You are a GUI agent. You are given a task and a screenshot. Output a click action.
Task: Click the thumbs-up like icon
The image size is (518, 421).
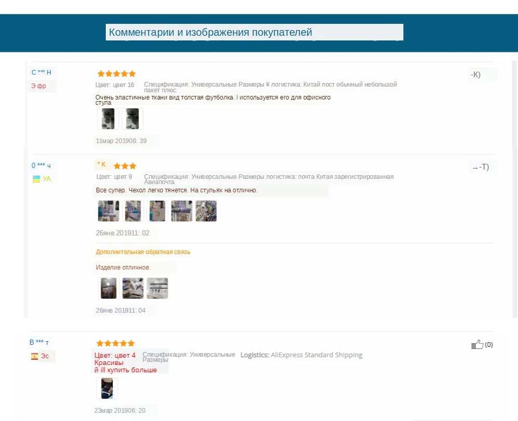pyautogui.click(x=477, y=344)
